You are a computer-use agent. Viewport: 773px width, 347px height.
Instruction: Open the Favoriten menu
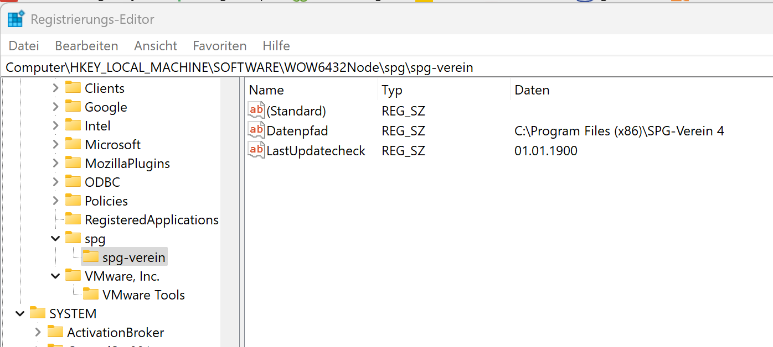pos(220,46)
